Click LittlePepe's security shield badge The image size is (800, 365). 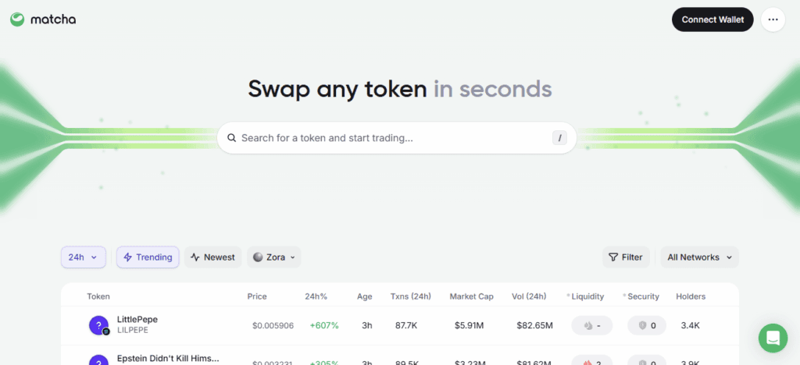tap(647, 325)
